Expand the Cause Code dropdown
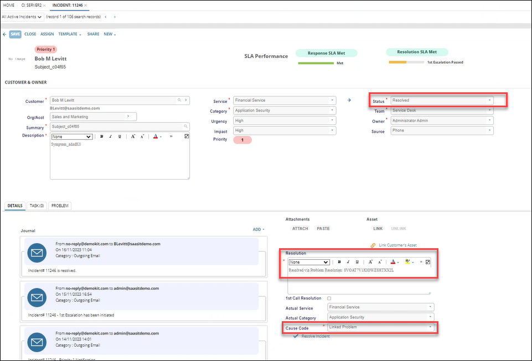Image resolution: width=532 pixels, height=361 pixels. (x=430, y=327)
